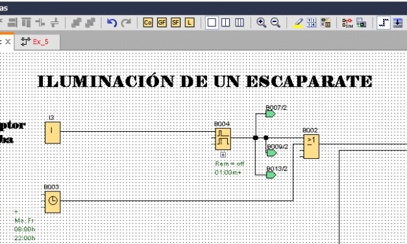Click the B007/2 green connector
This screenshot has height=244, width=407.
pos(270,114)
